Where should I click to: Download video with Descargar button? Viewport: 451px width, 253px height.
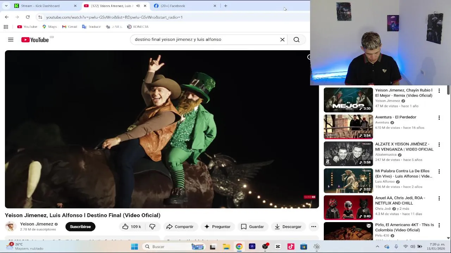288,227
